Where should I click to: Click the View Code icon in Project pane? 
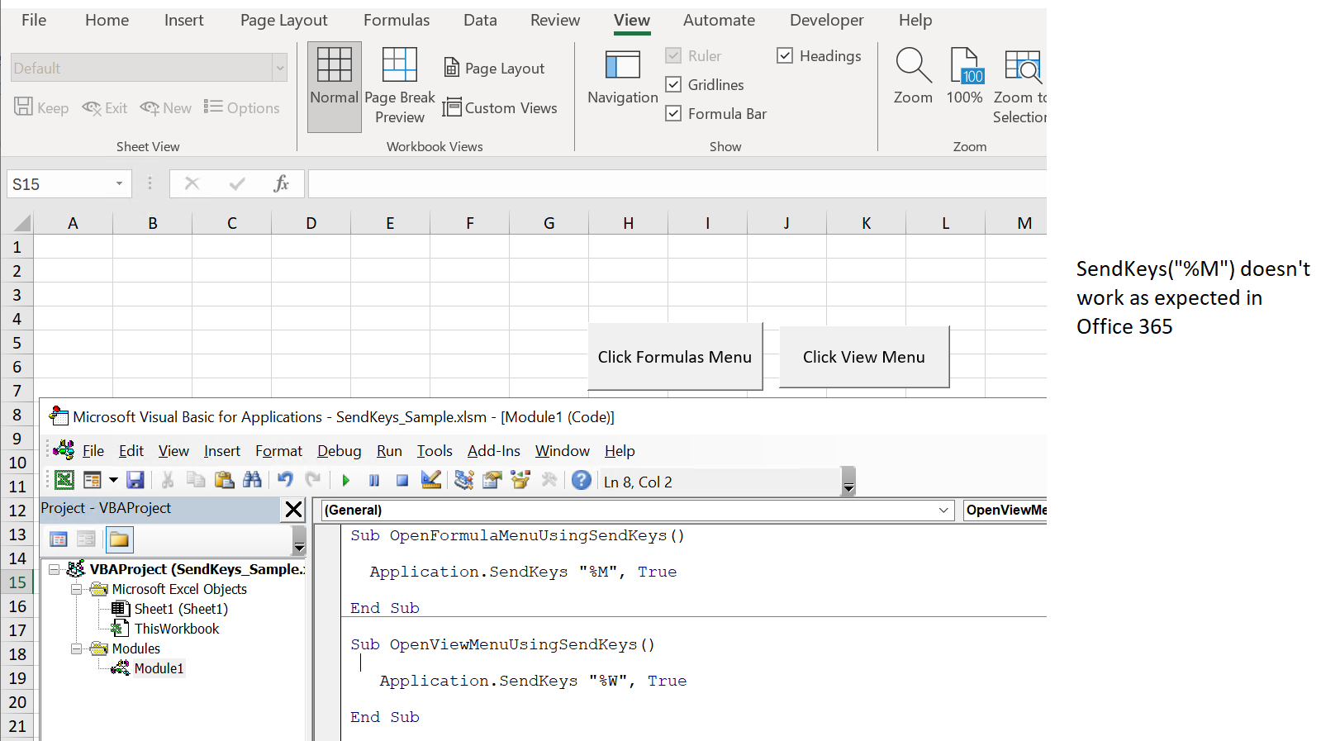(x=59, y=539)
